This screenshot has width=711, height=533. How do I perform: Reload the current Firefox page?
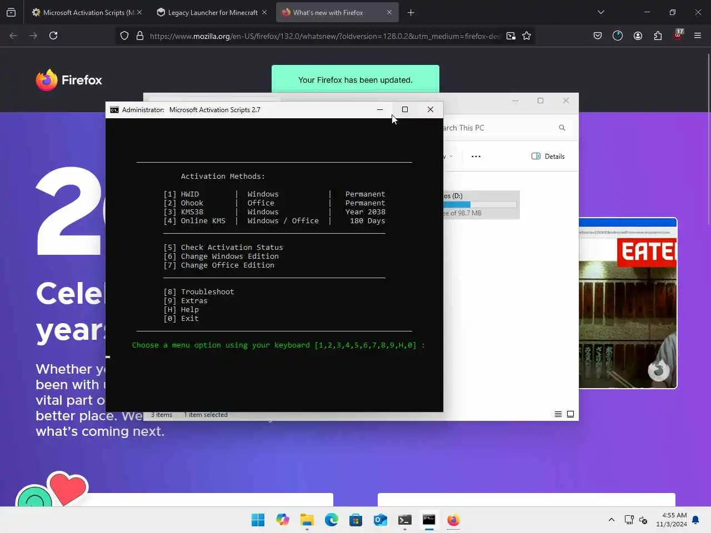tap(53, 36)
